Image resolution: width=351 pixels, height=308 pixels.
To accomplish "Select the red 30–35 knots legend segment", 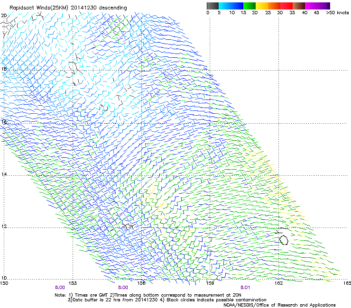I will [x=286, y=6].
